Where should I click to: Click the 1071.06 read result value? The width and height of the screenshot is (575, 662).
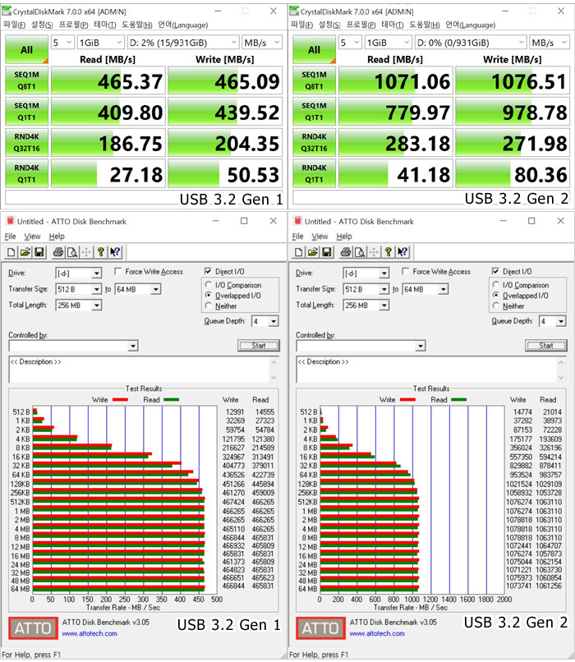[x=412, y=81]
